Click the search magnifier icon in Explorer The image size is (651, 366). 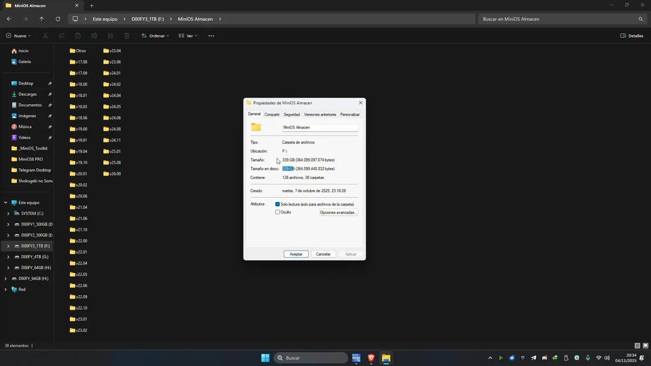pos(641,19)
